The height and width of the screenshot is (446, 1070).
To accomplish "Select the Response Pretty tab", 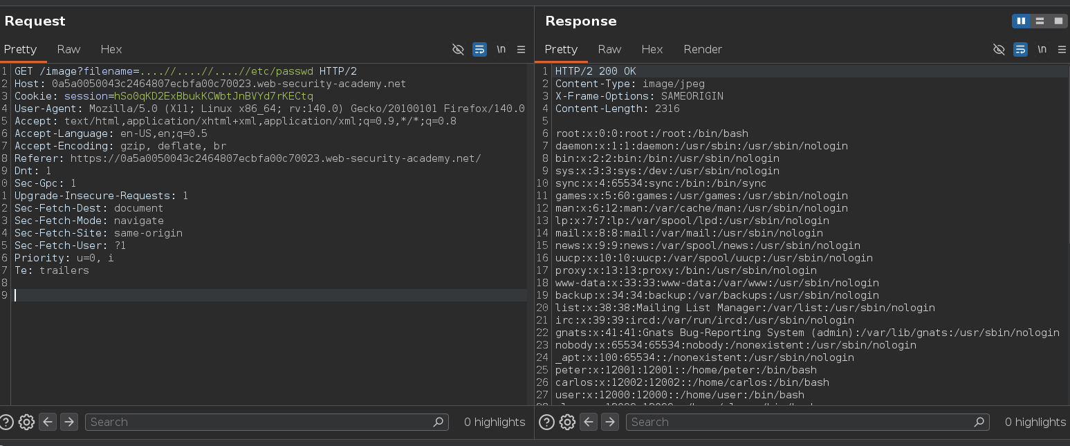I will [561, 49].
